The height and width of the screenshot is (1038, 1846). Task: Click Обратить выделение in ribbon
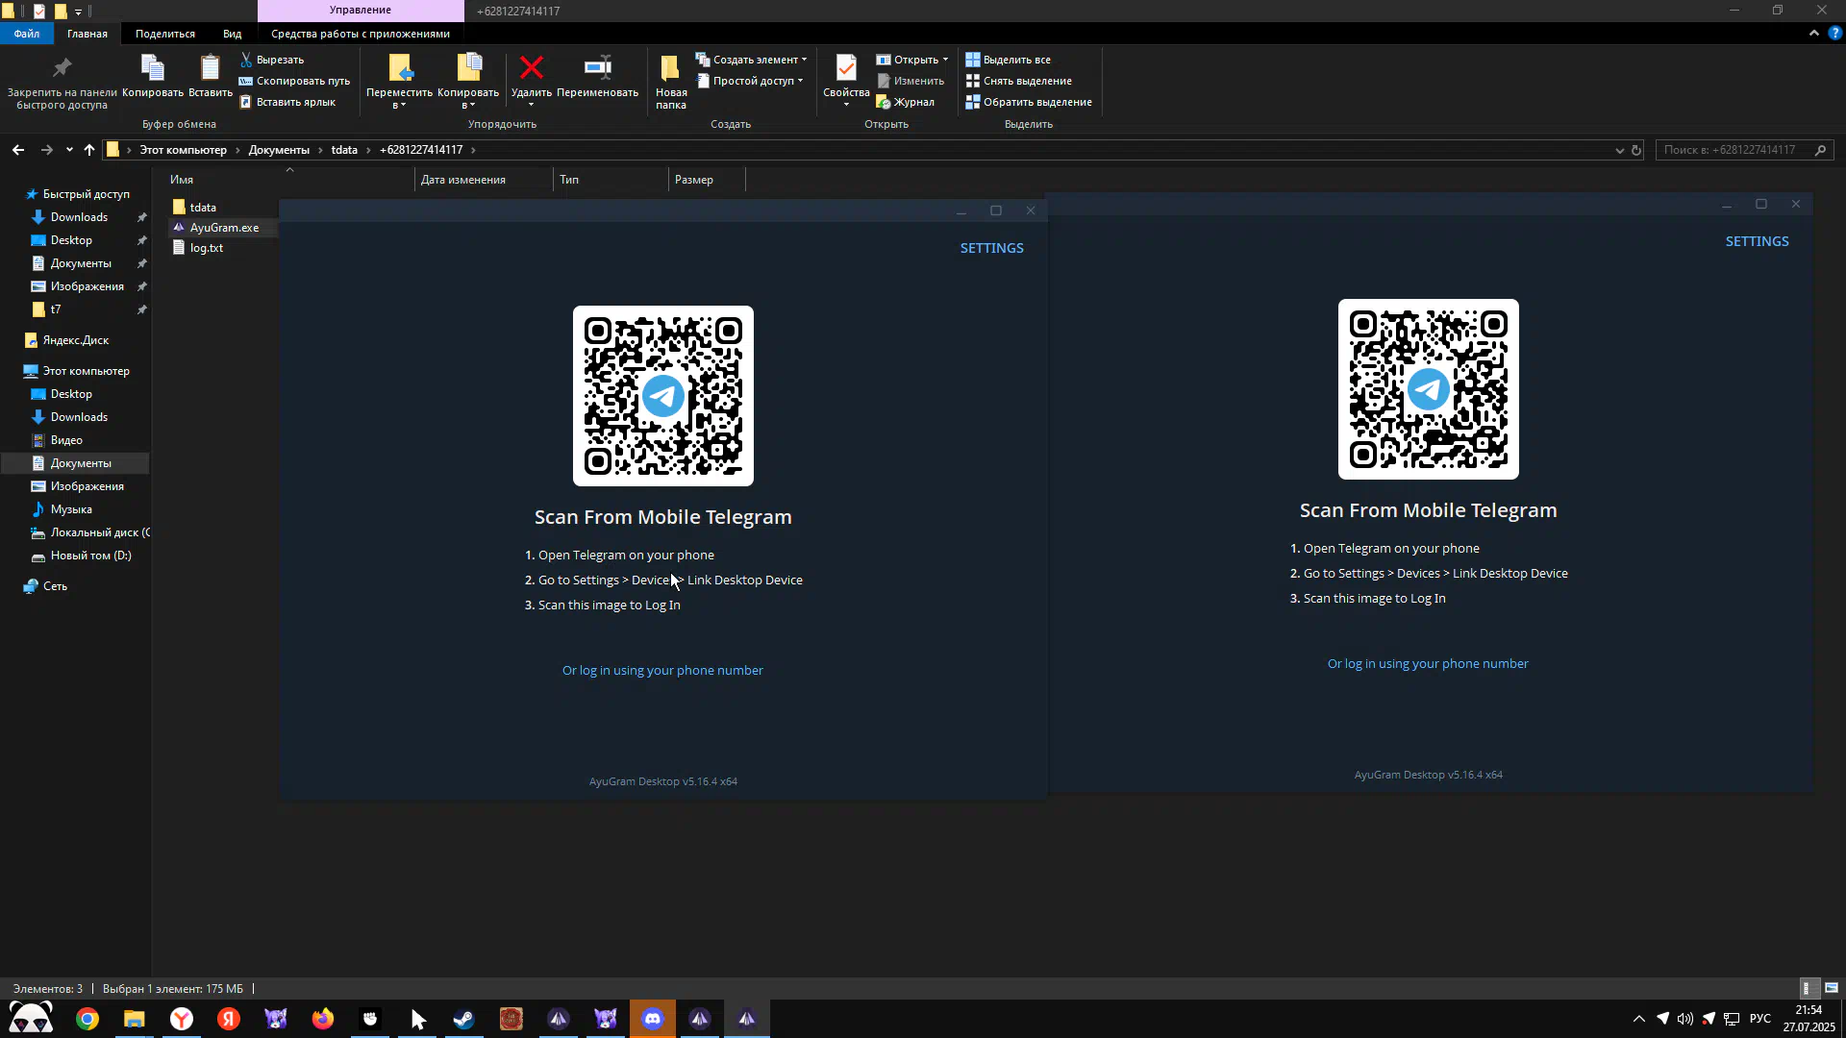pyautogui.click(x=1029, y=102)
